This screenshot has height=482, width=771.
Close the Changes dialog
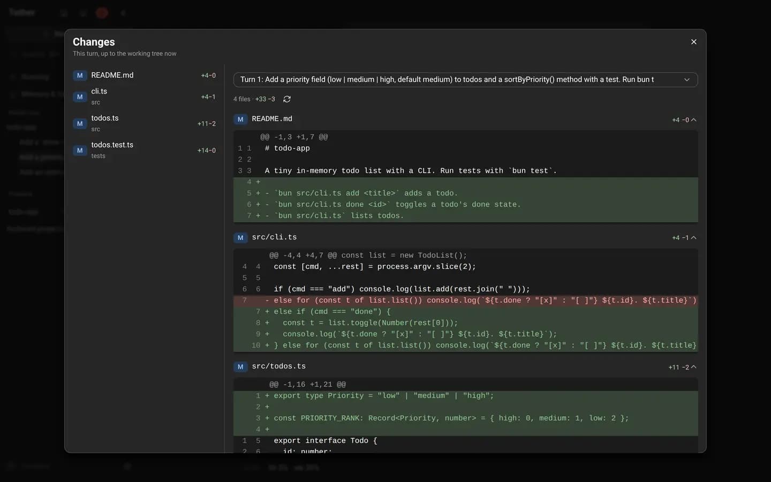(x=693, y=42)
